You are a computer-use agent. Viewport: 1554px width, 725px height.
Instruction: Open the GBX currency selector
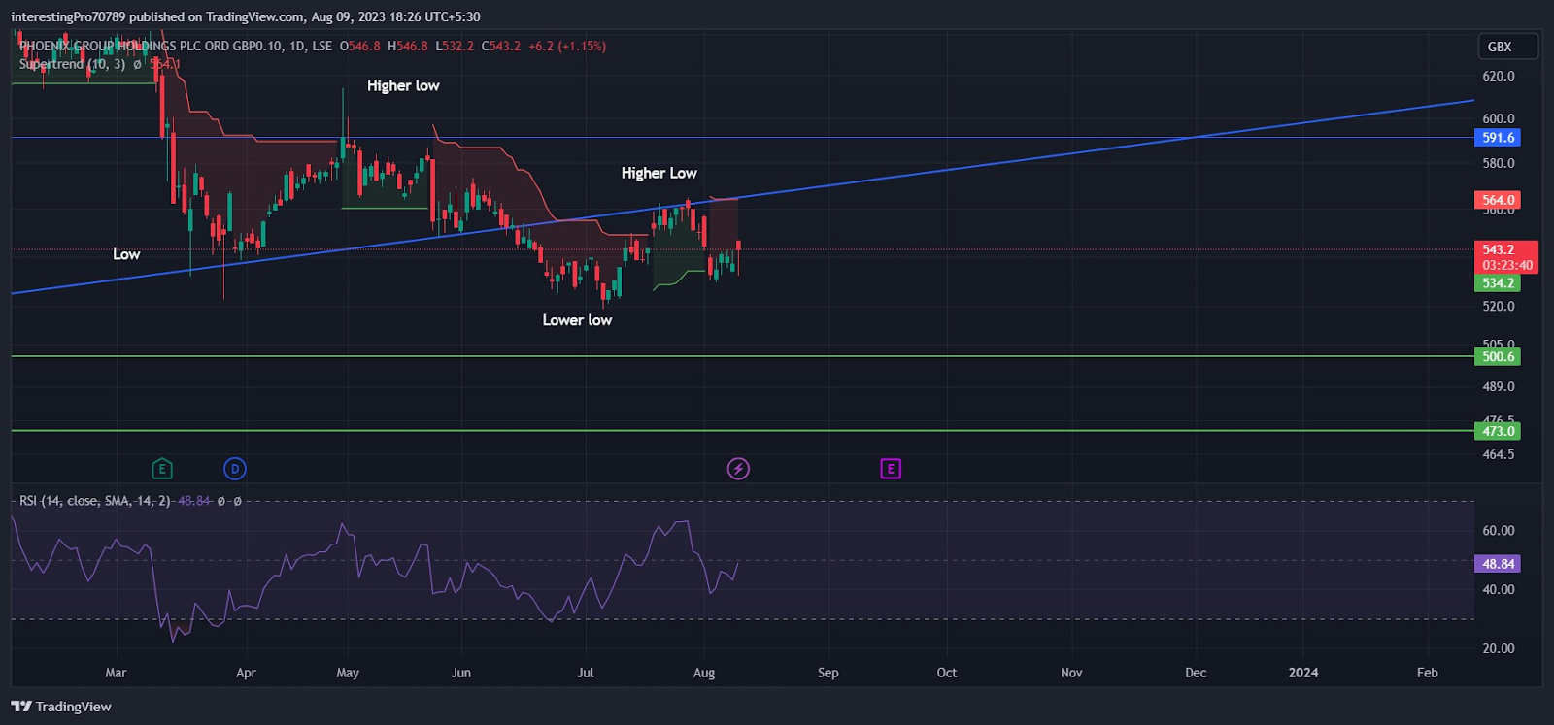[x=1508, y=47]
